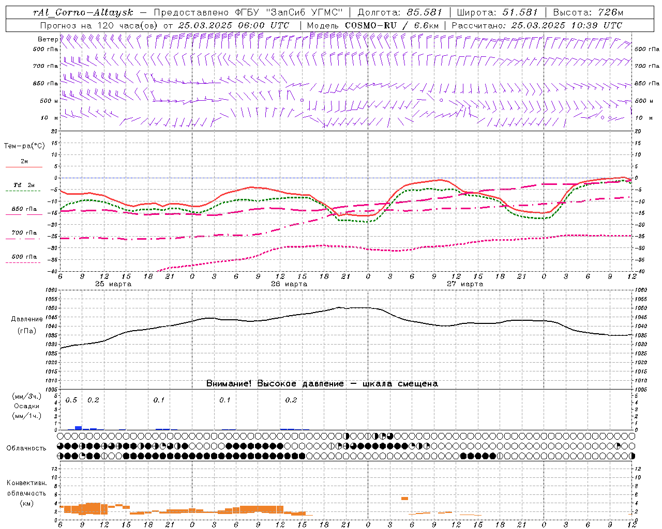Click the 500 гПа entry in temperature legend
662x529 pixels.
point(24,257)
